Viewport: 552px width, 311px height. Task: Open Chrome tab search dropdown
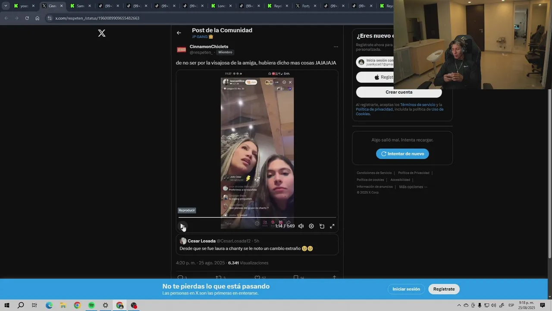6,6
